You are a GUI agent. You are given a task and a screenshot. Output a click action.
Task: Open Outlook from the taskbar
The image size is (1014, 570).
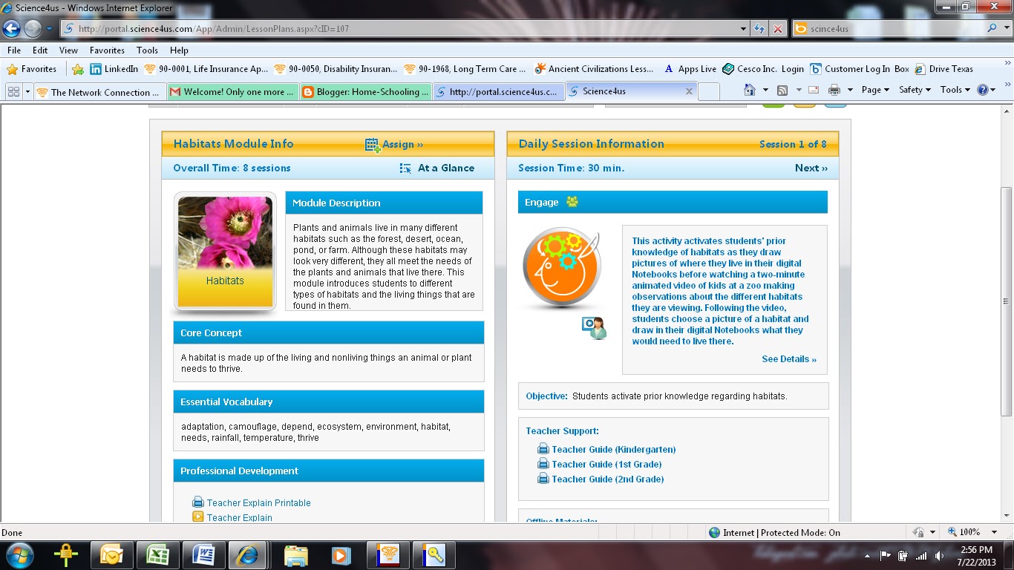[x=111, y=555]
